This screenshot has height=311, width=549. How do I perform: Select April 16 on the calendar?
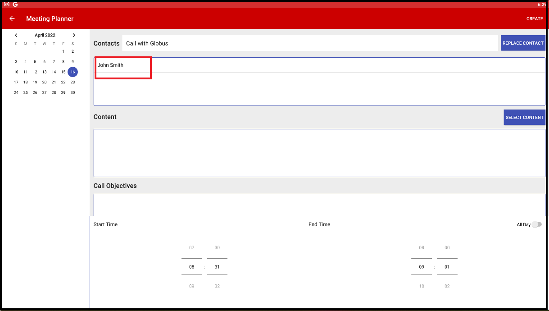[x=73, y=72]
